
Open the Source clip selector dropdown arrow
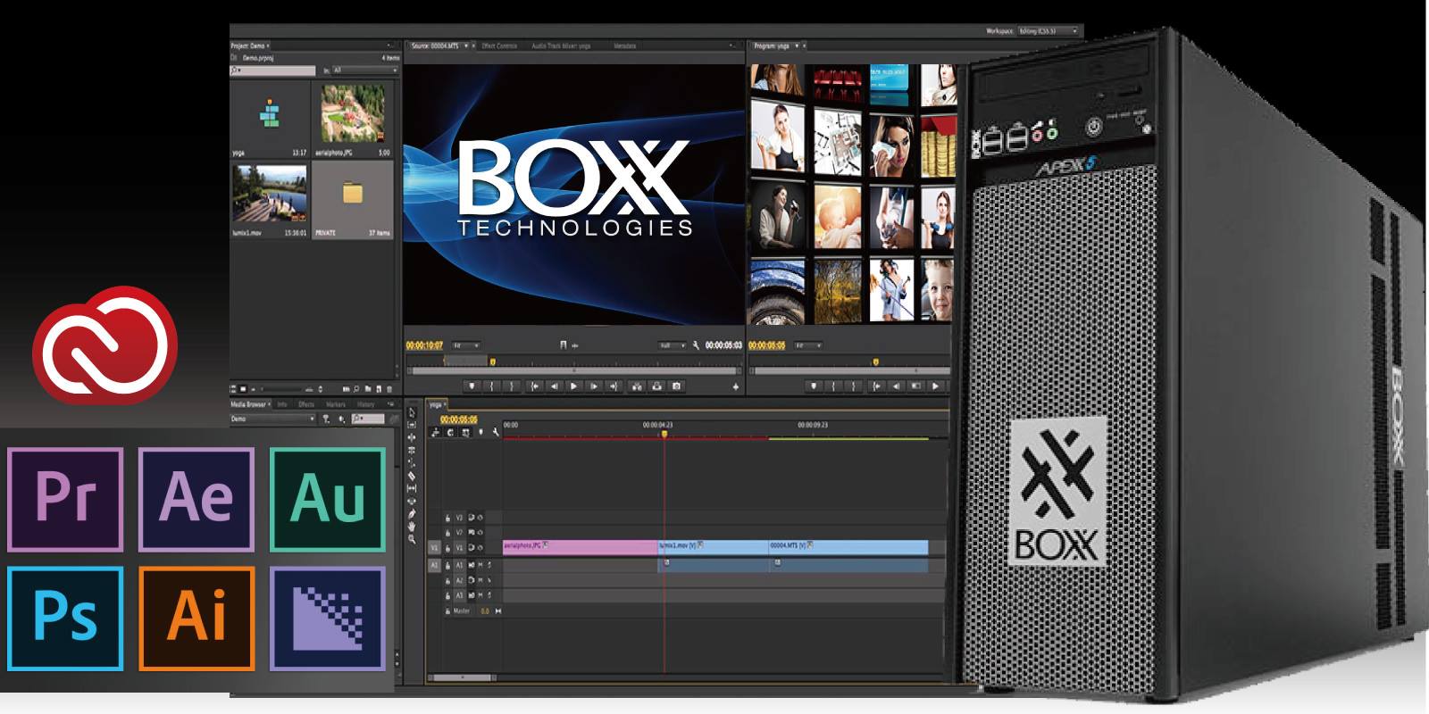click(466, 46)
